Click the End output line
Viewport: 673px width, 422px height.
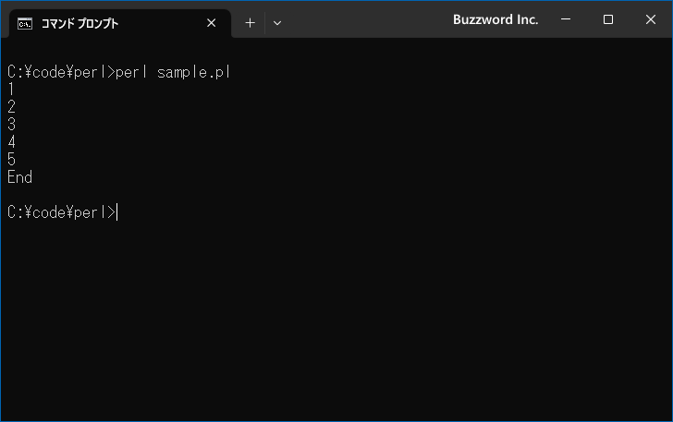(19, 177)
